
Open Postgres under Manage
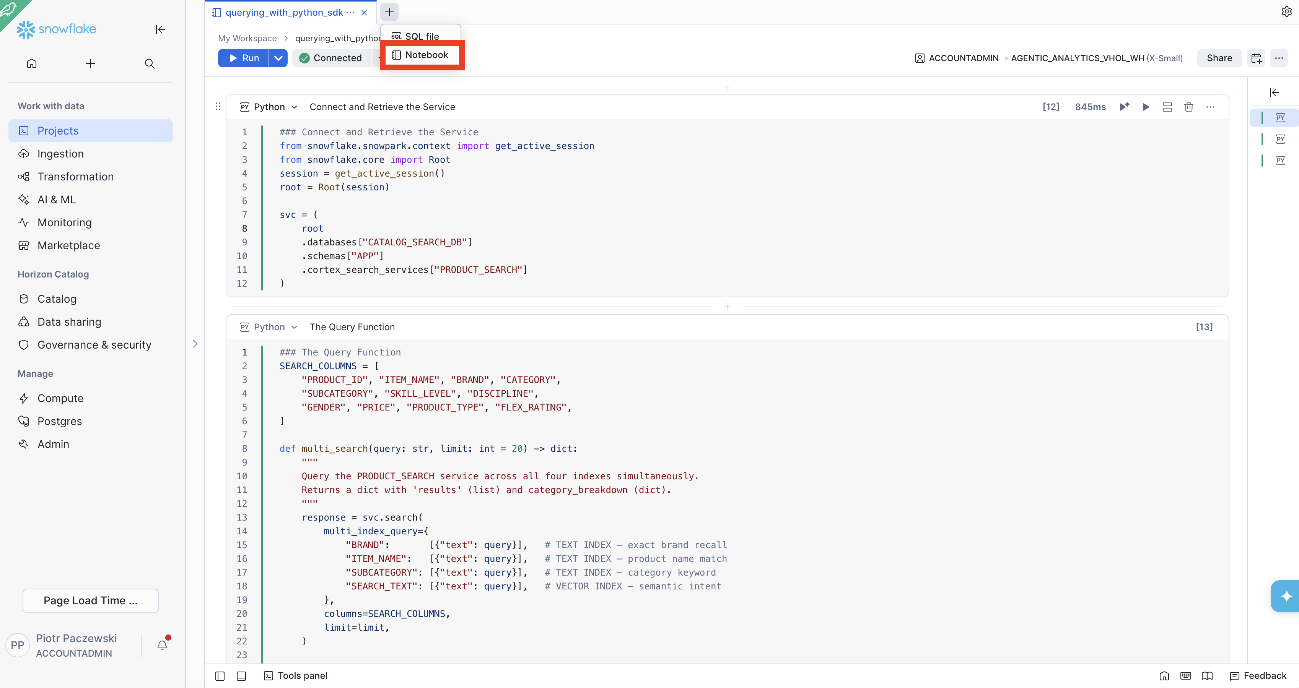91,421
